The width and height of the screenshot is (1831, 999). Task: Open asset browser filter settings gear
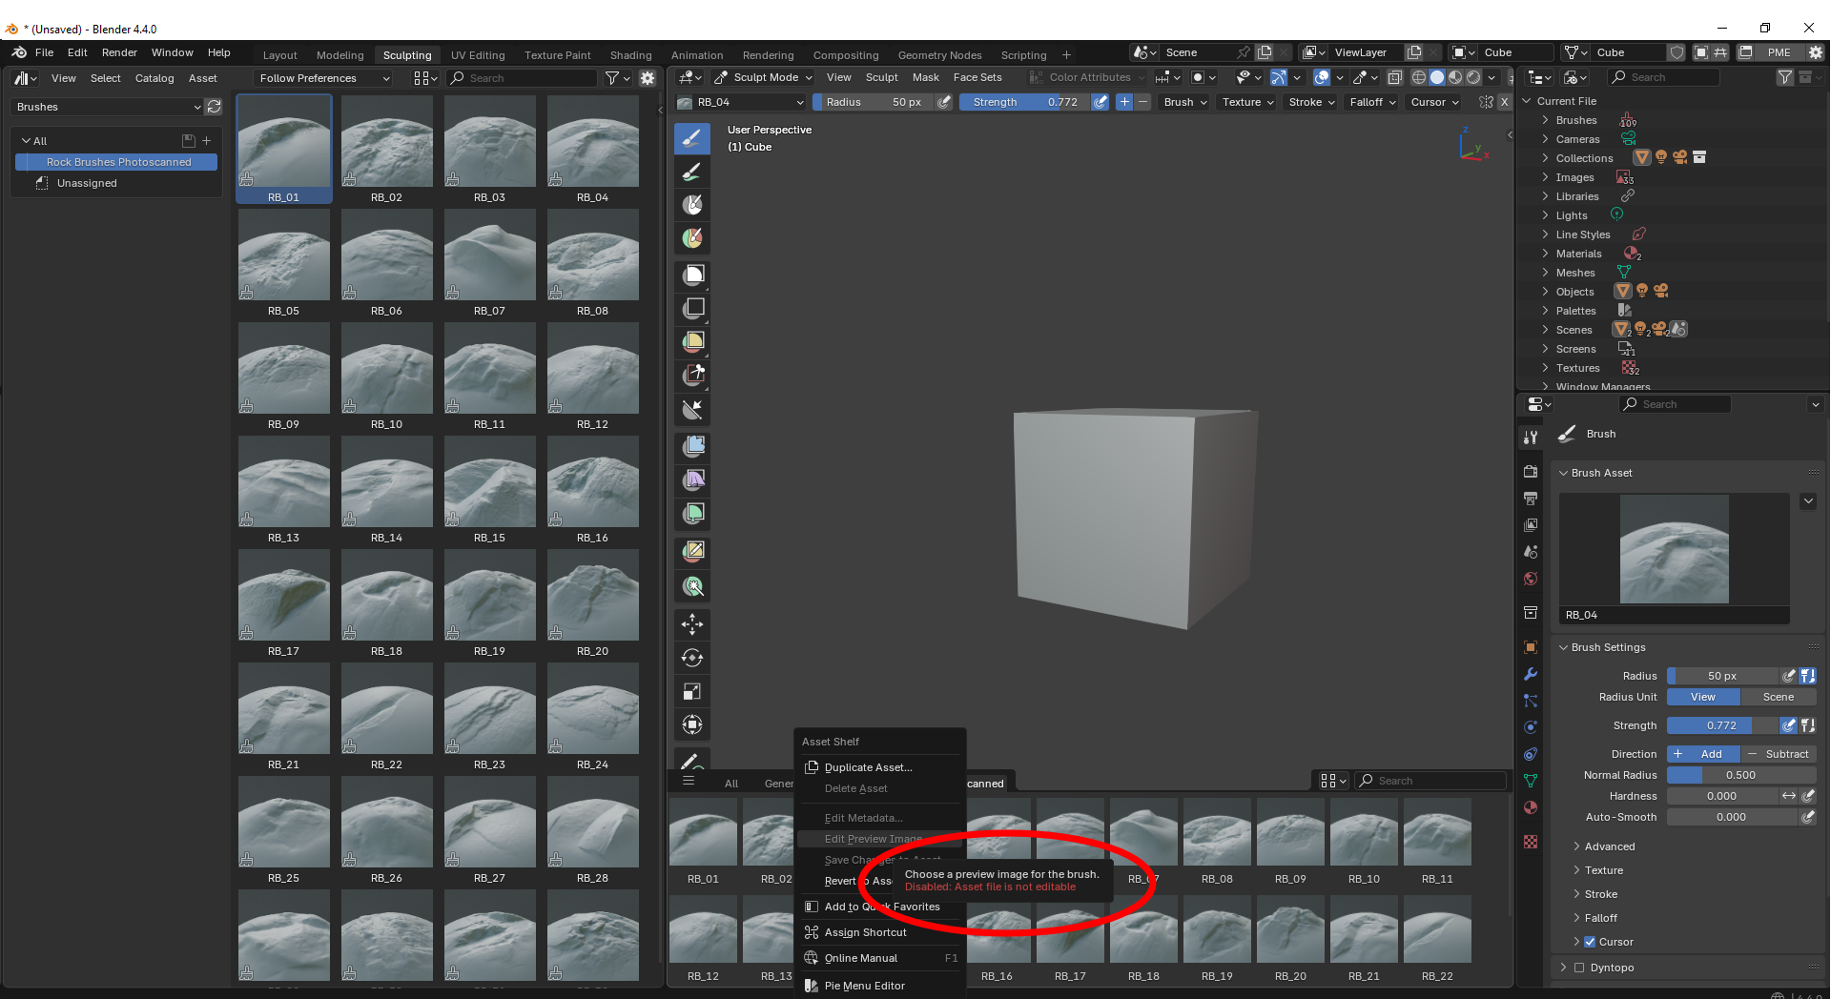648,78
